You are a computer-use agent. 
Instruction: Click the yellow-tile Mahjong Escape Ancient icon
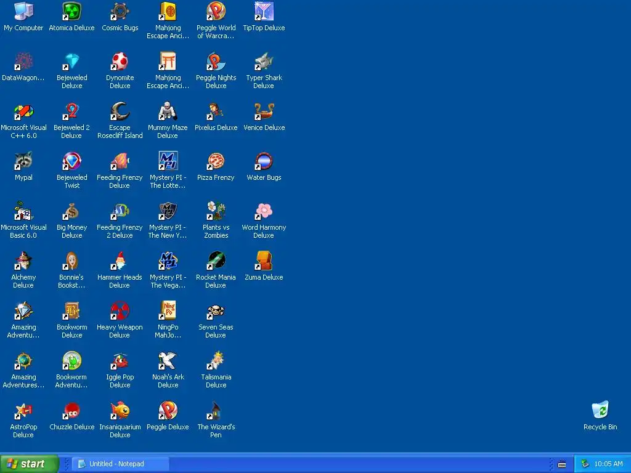168,11
